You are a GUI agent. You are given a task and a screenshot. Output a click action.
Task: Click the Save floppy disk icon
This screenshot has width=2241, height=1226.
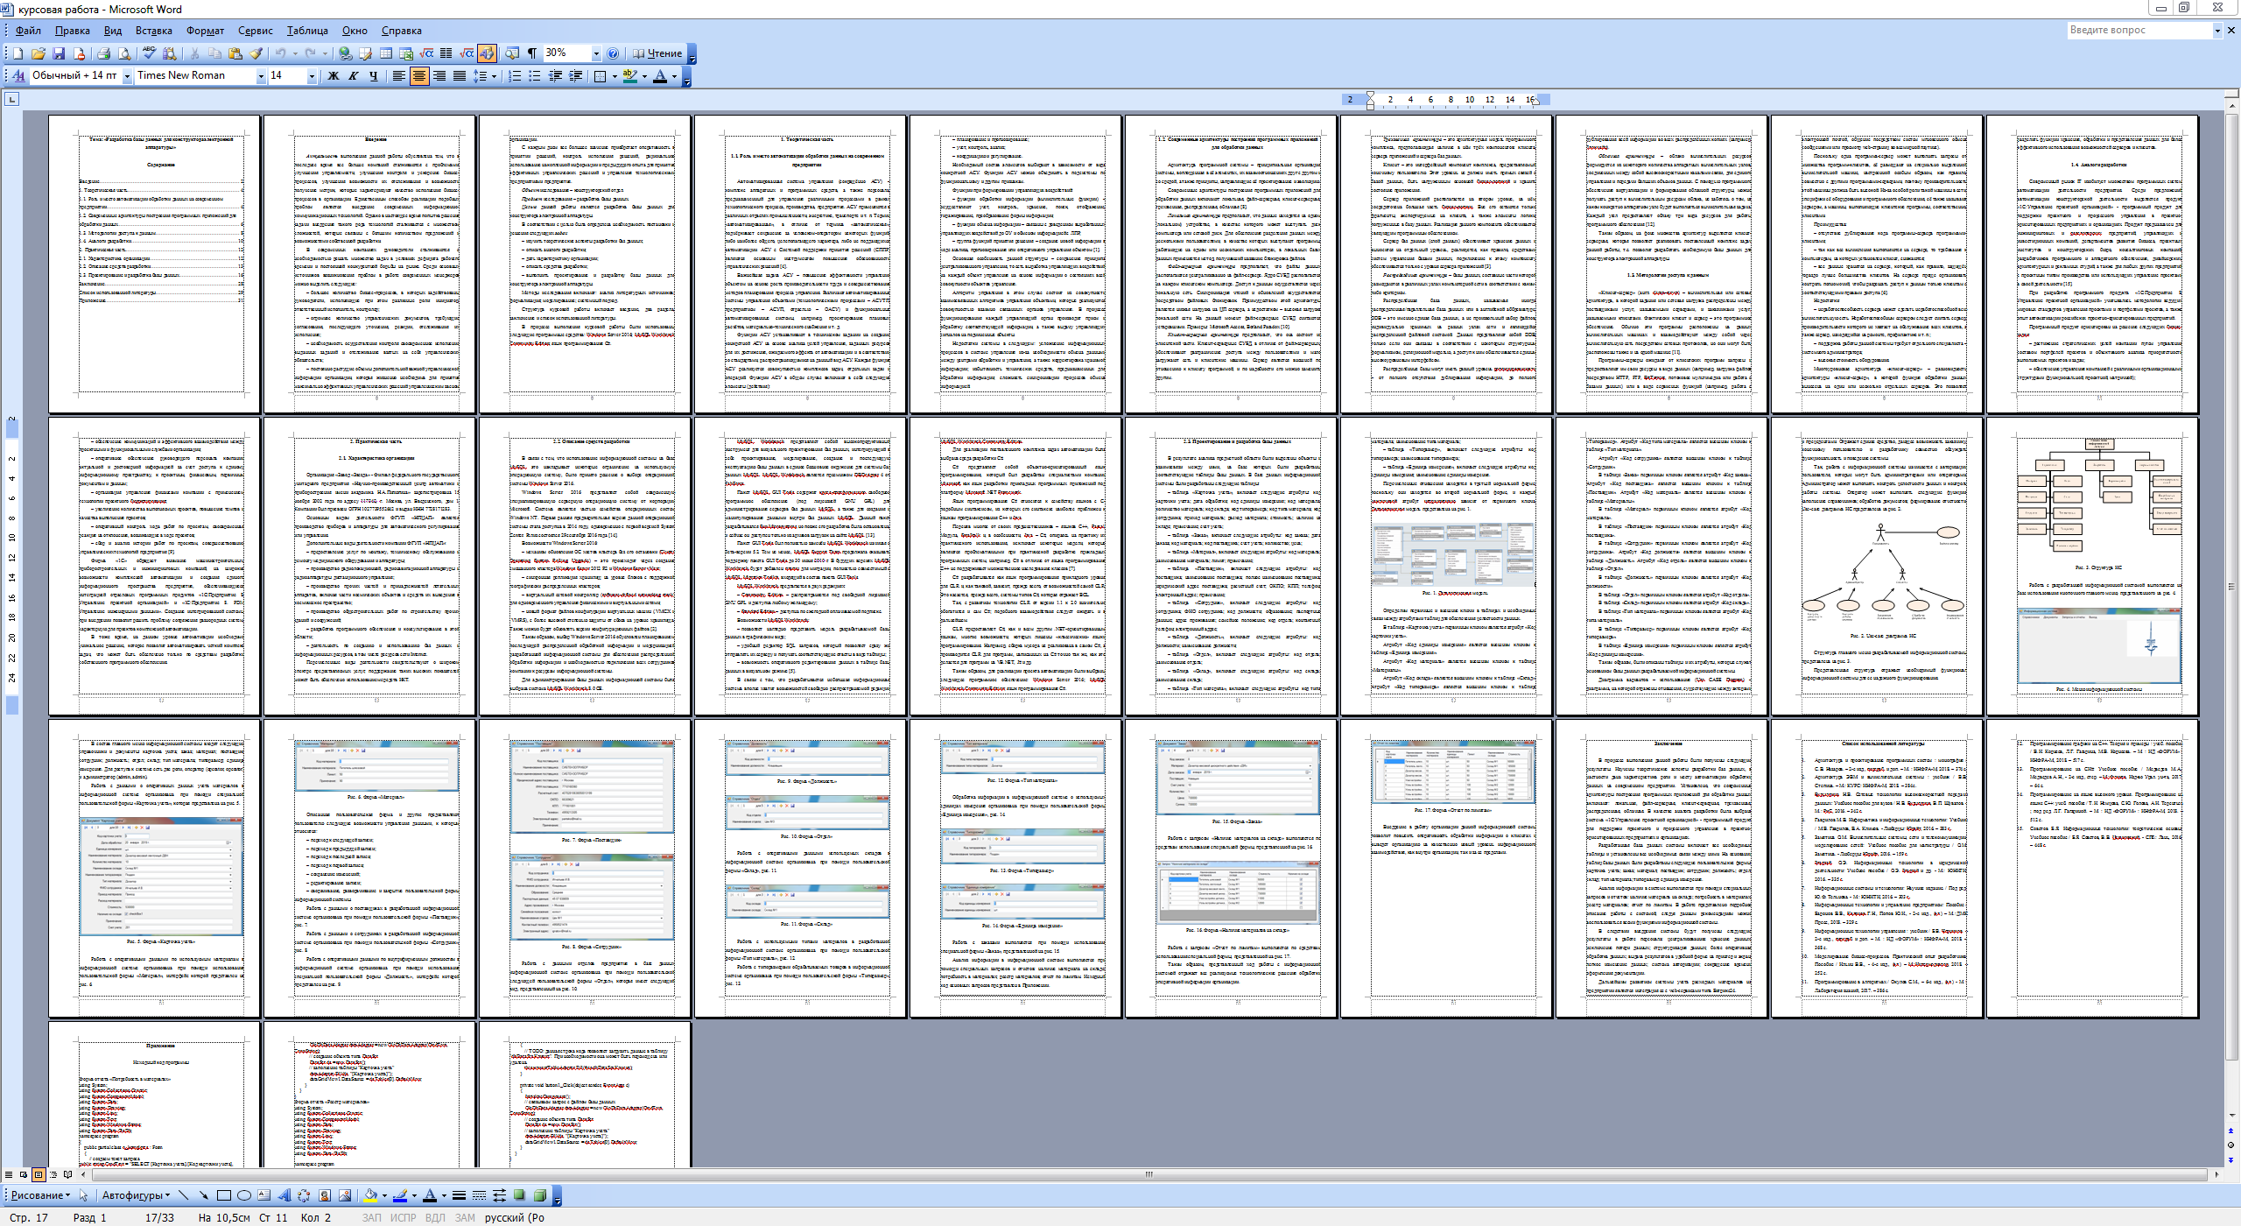pyautogui.click(x=59, y=53)
